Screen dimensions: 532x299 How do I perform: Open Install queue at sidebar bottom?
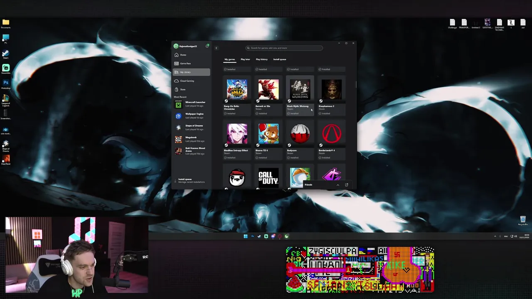coord(191,181)
